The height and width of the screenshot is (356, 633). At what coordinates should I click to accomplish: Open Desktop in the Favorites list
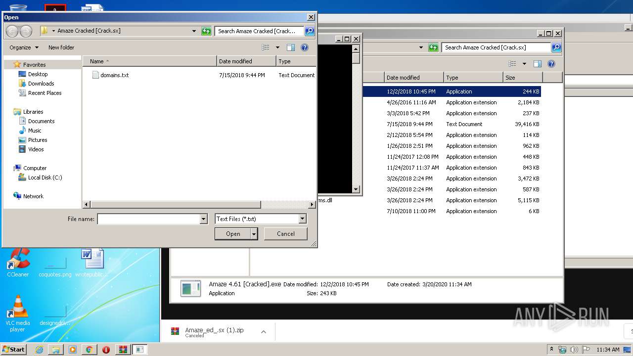pos(38,74)
